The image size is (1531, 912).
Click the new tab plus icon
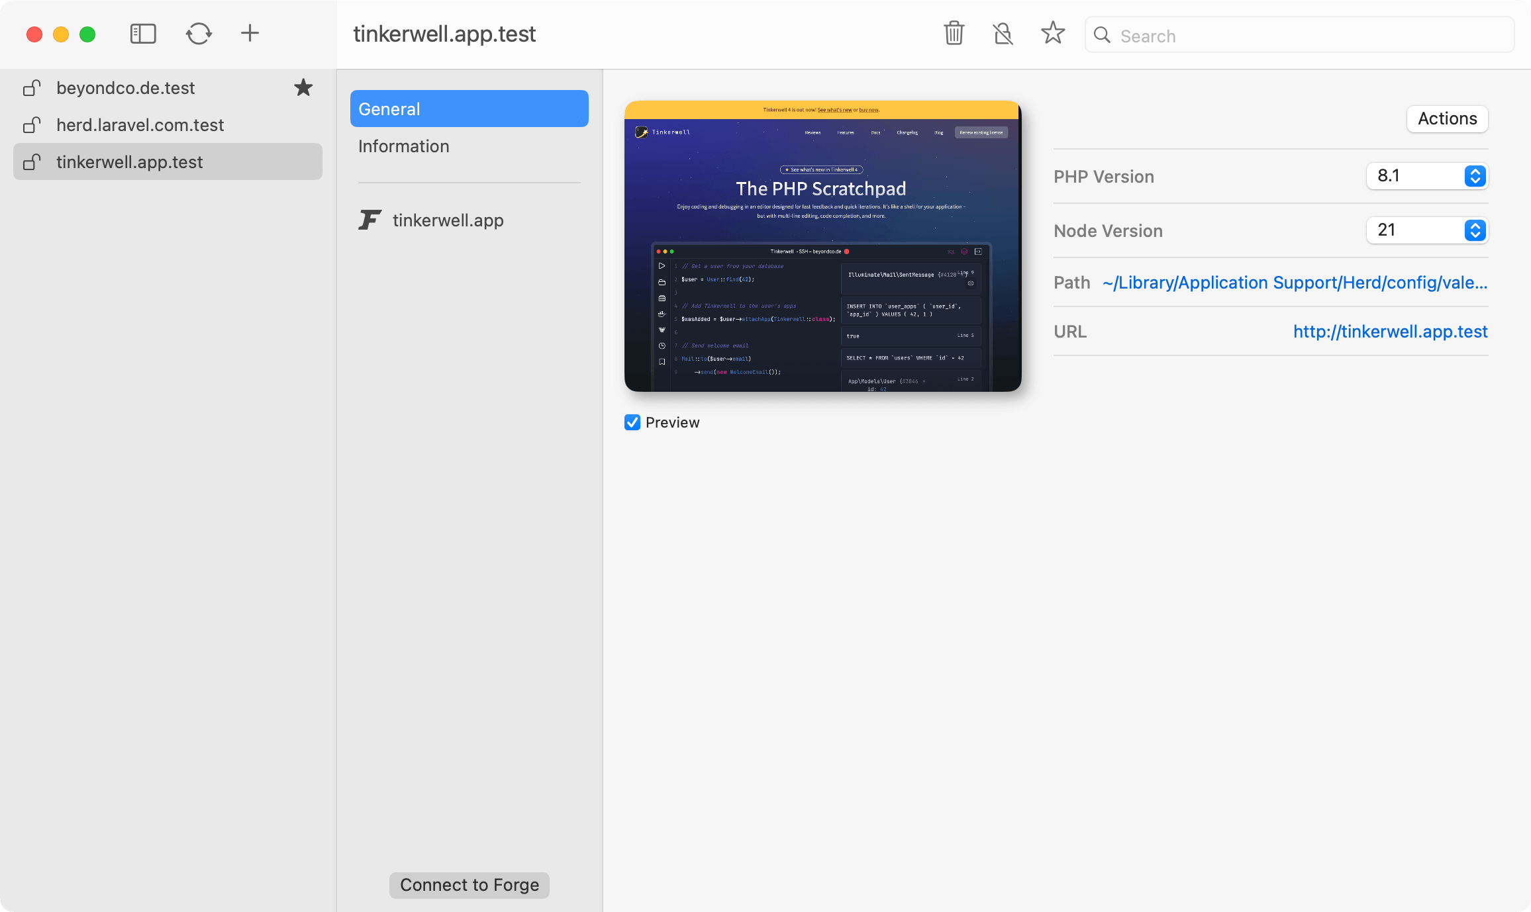point(250,34)
